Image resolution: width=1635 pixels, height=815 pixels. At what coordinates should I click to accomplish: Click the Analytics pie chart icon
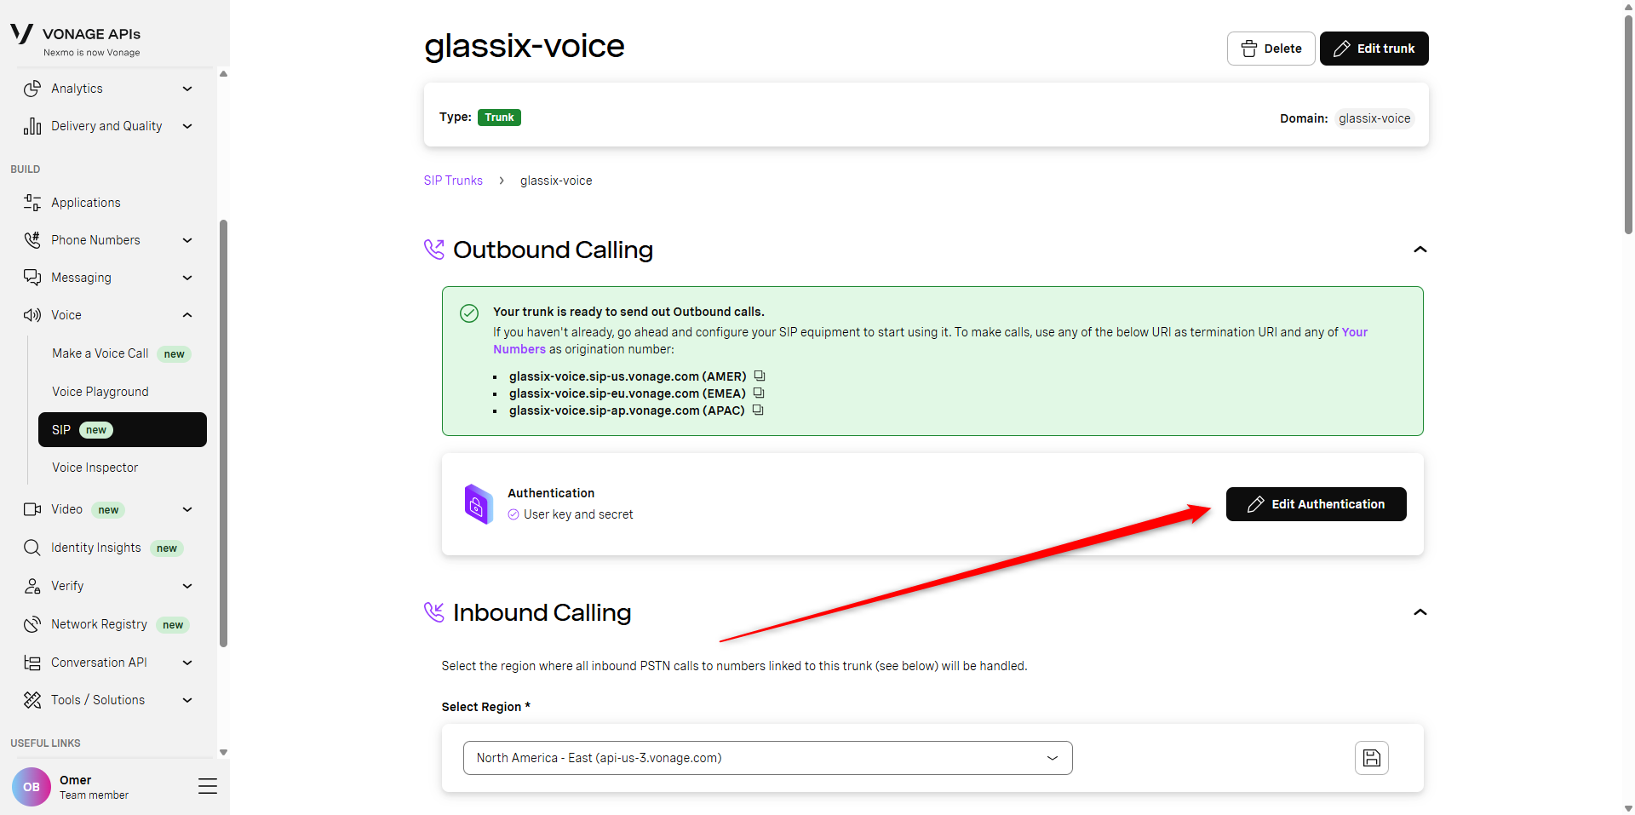(32, 89)
